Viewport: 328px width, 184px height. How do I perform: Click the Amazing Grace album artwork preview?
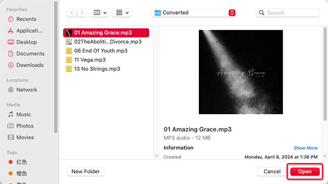click(x=241, y=72)
